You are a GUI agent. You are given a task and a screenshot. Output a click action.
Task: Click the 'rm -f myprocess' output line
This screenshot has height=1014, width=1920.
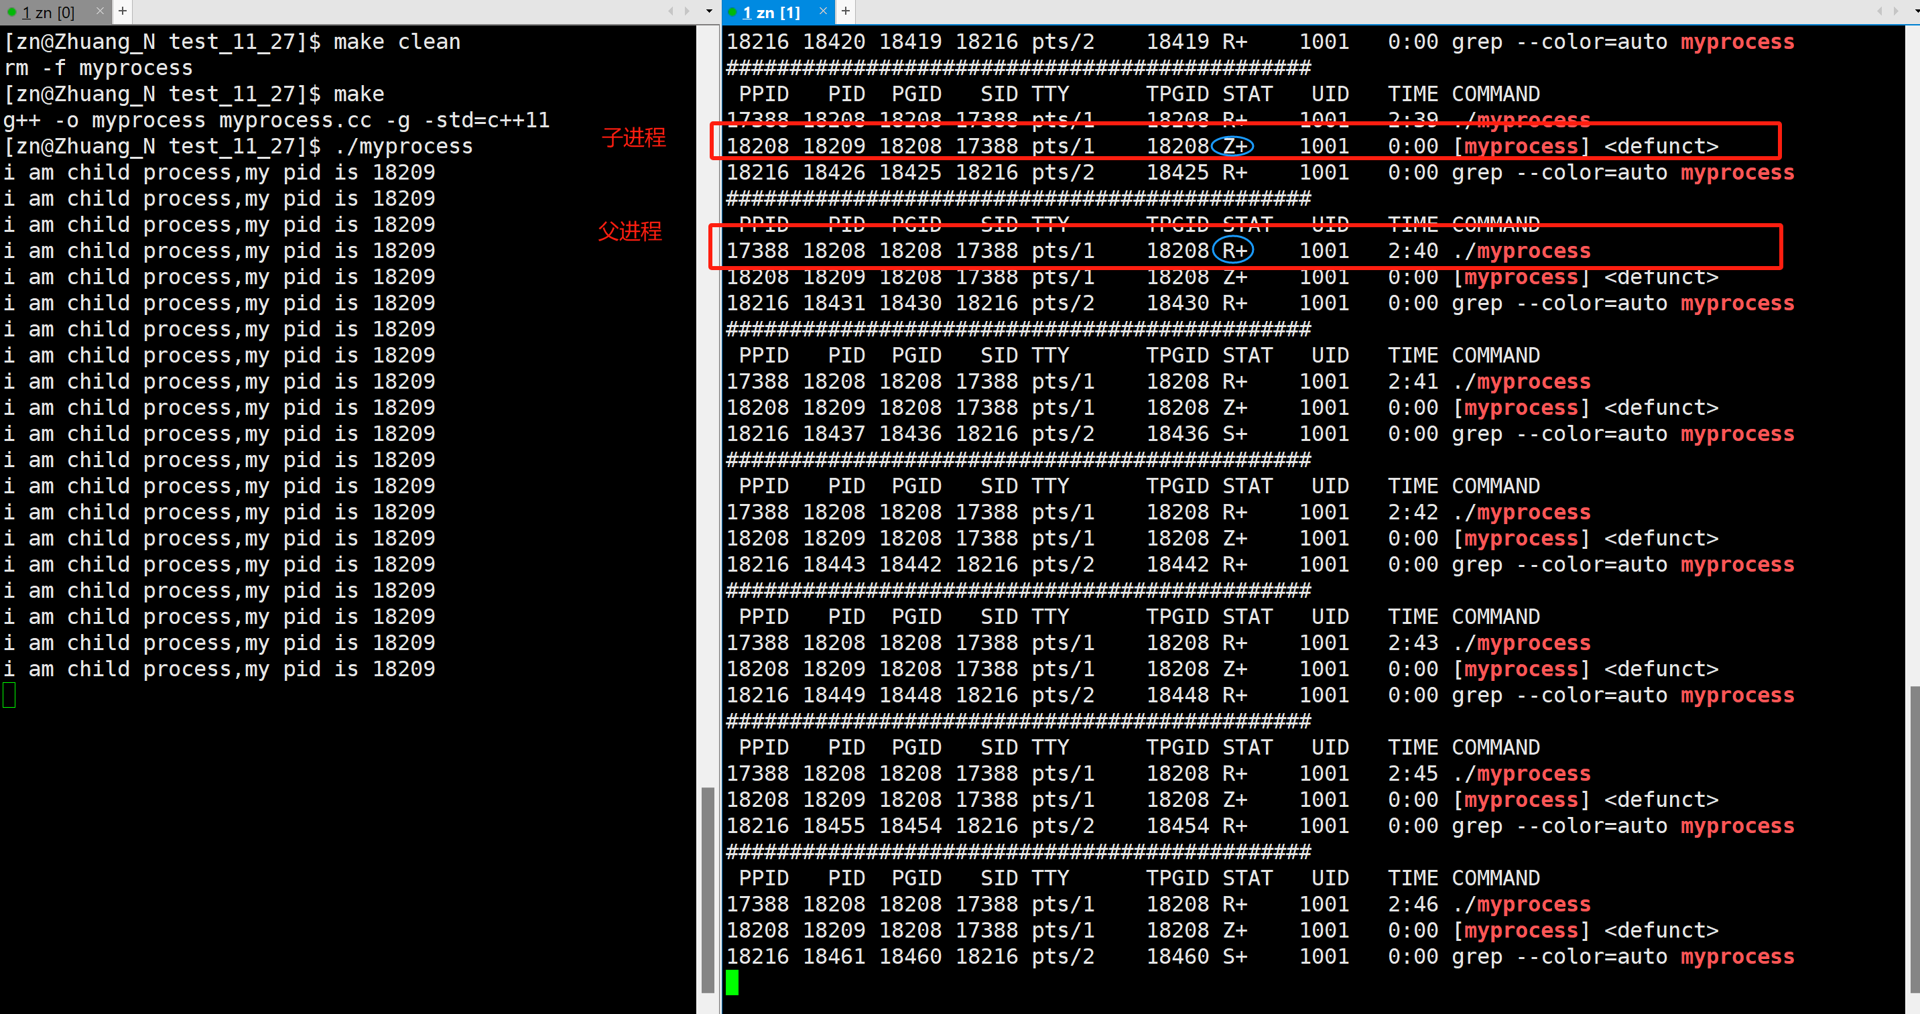pos(99,68)
